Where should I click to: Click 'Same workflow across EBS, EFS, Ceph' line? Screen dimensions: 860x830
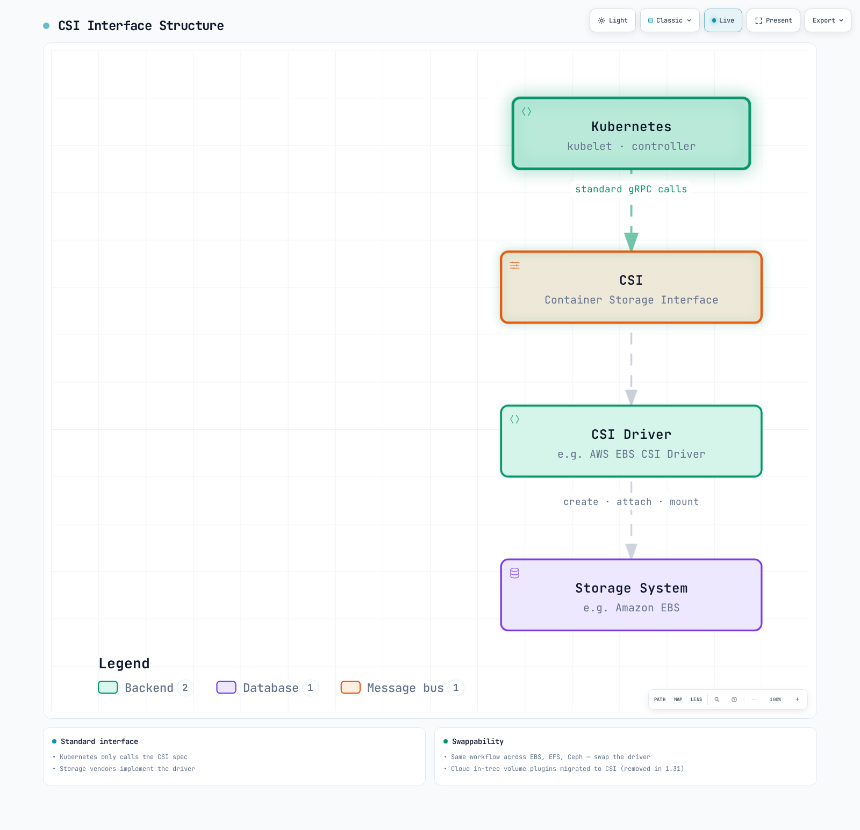550,757
